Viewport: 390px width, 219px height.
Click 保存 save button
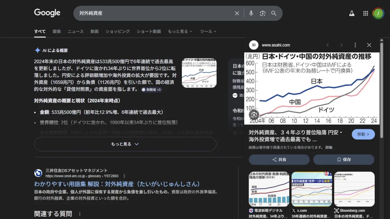(x=344, y=159)
